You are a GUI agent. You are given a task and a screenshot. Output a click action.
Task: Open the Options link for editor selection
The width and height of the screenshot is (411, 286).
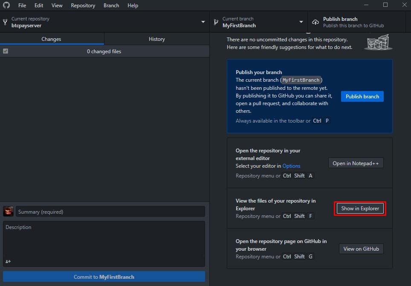[291, 166]
